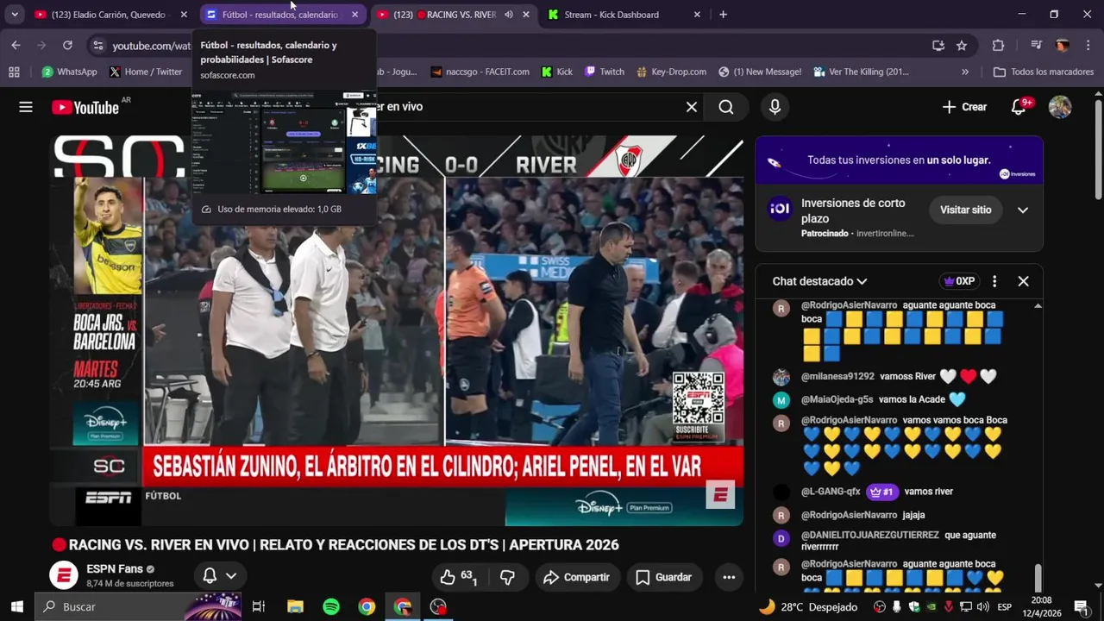Click Visitar sitio on the ad

965,210
